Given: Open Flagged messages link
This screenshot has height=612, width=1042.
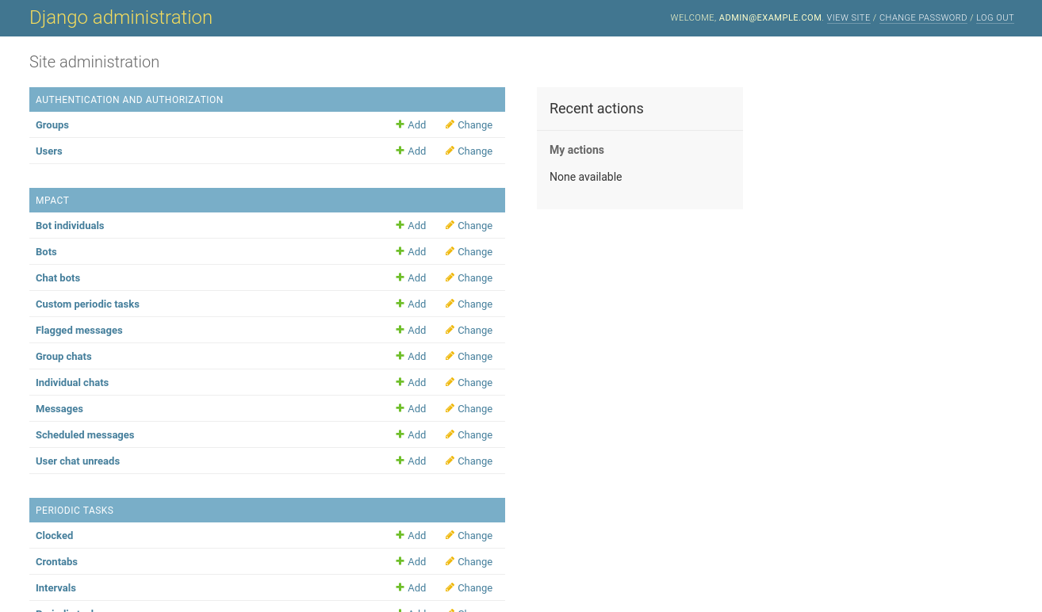Looking at the screenshot, I should click(x=79, y=331).
